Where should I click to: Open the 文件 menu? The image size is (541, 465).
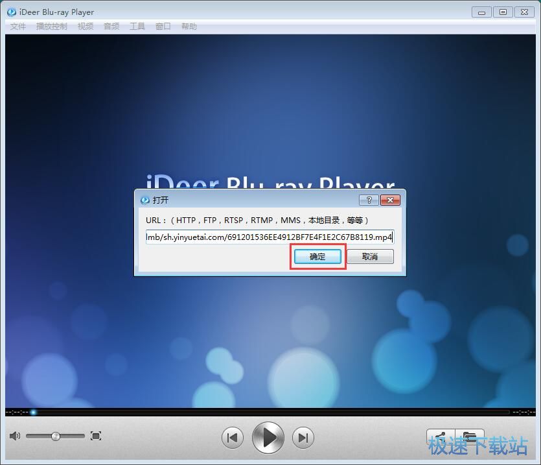(18, 26)
